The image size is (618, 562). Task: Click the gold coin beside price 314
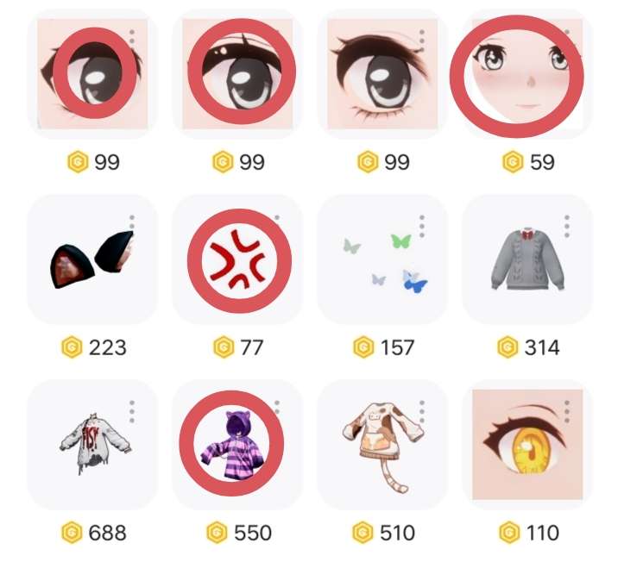pyautogui.click(x=508, y=347)
